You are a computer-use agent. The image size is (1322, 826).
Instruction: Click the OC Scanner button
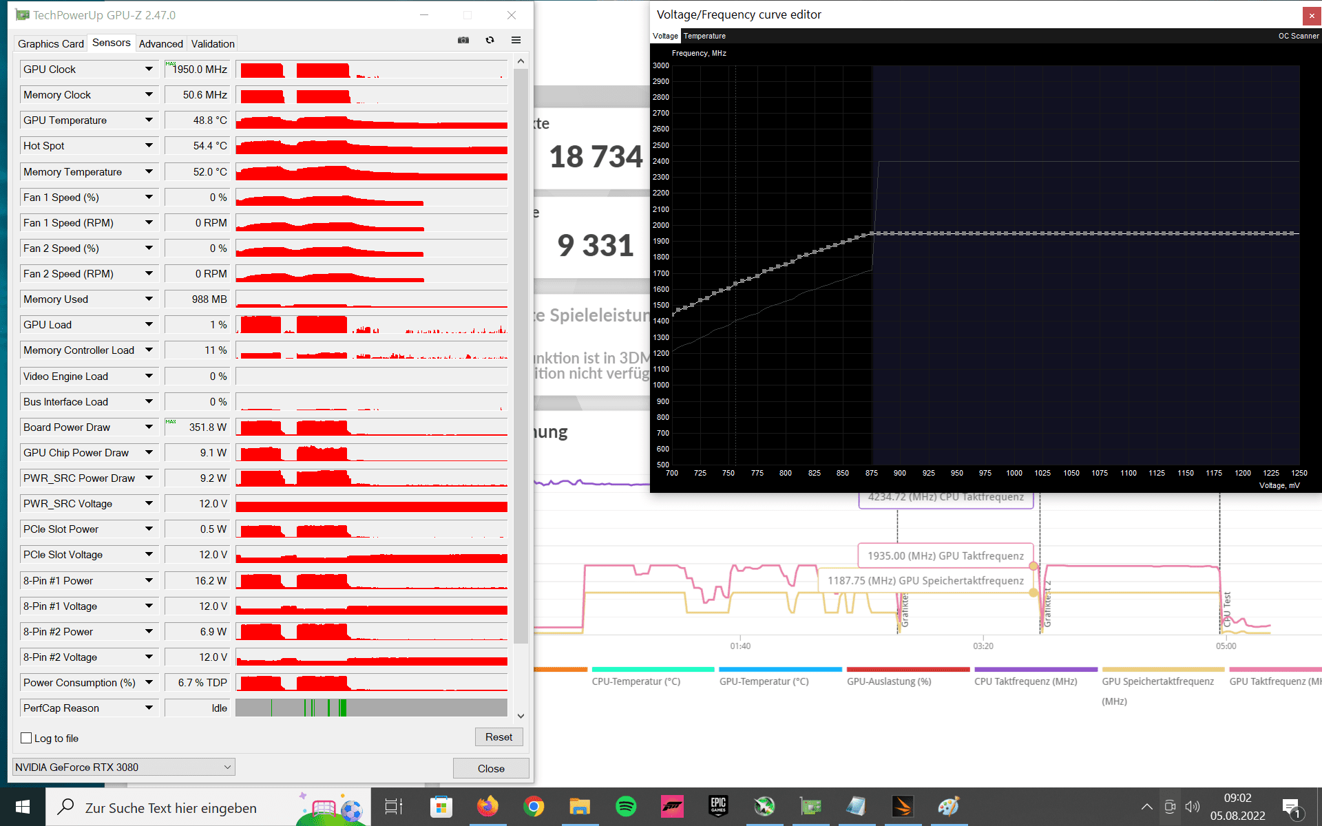1299,36
